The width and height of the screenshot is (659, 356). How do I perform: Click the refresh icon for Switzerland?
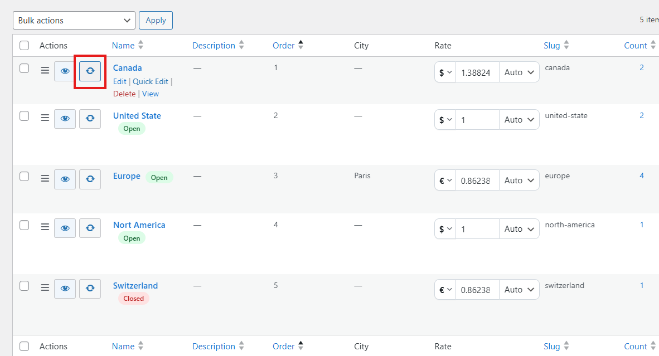point(90,289)
